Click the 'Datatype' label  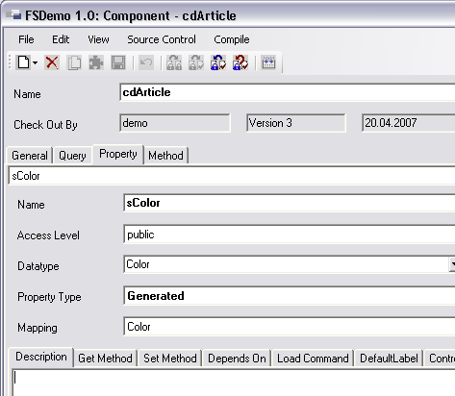tap(38, 266)
